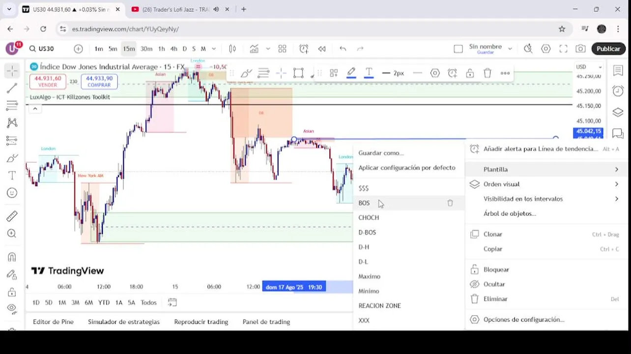The height and width of the screenshot is (354, 631).
Task: Take a chart snapshot with camera
Action: tap(580, 49)
